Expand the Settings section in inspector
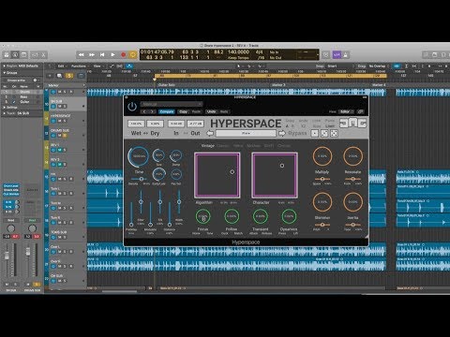The width and height of the screenshot is (450, 337). coord(4,108)
